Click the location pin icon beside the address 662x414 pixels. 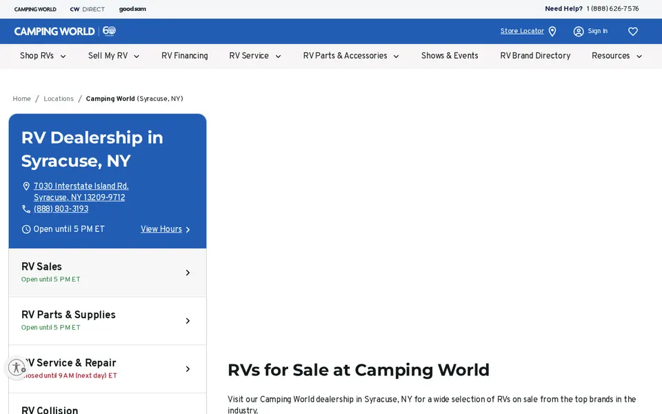point(26,186)
